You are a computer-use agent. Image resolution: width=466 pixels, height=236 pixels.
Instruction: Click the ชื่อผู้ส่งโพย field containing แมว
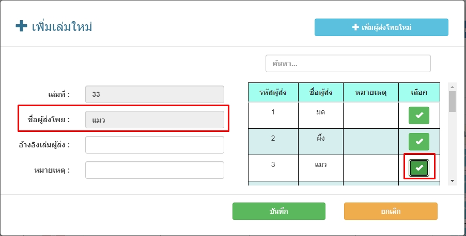coord(154,120)
